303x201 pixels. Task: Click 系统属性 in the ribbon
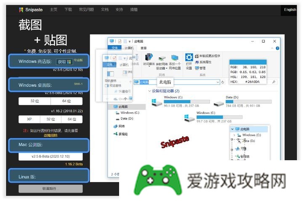(x=203, y=62)
